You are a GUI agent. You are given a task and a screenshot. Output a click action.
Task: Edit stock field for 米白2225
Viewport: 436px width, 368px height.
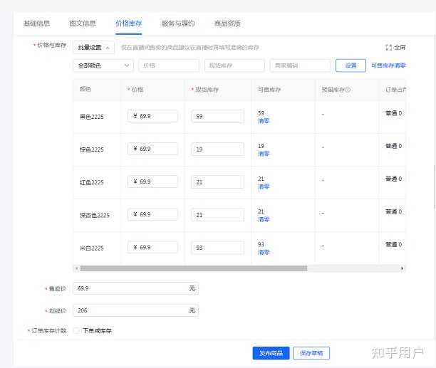pos(218,248)
